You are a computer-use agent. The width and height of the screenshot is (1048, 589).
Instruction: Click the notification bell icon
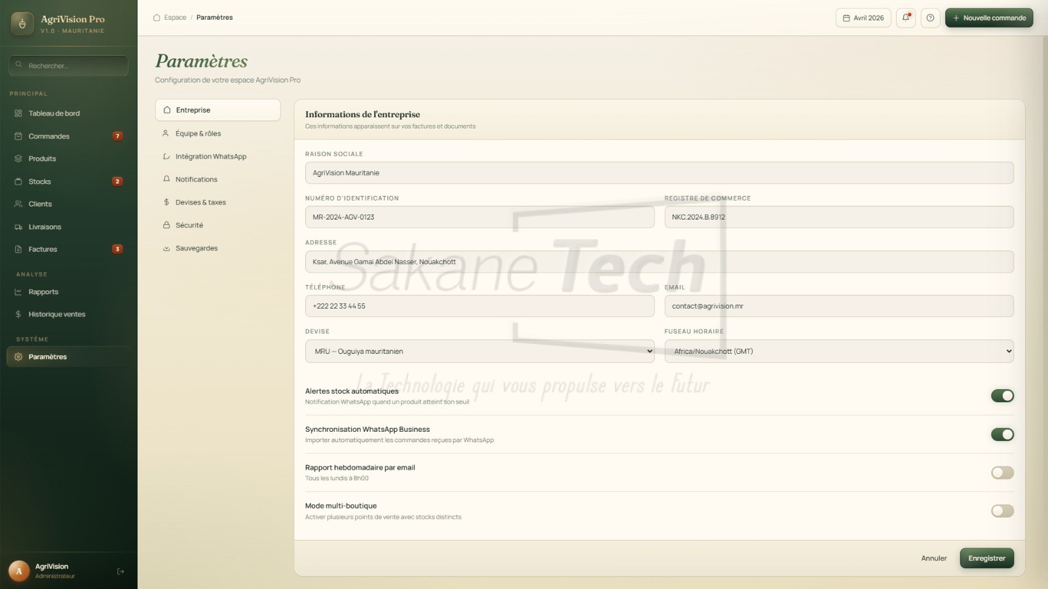click(x=906, y=18)
